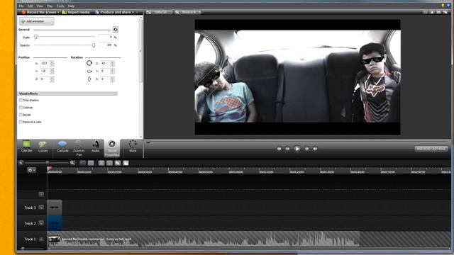The height and width of the screenshot is (255, 454).
Task: Select McDonalds commercial clip on Track 1
Action: tap(204, 239)
